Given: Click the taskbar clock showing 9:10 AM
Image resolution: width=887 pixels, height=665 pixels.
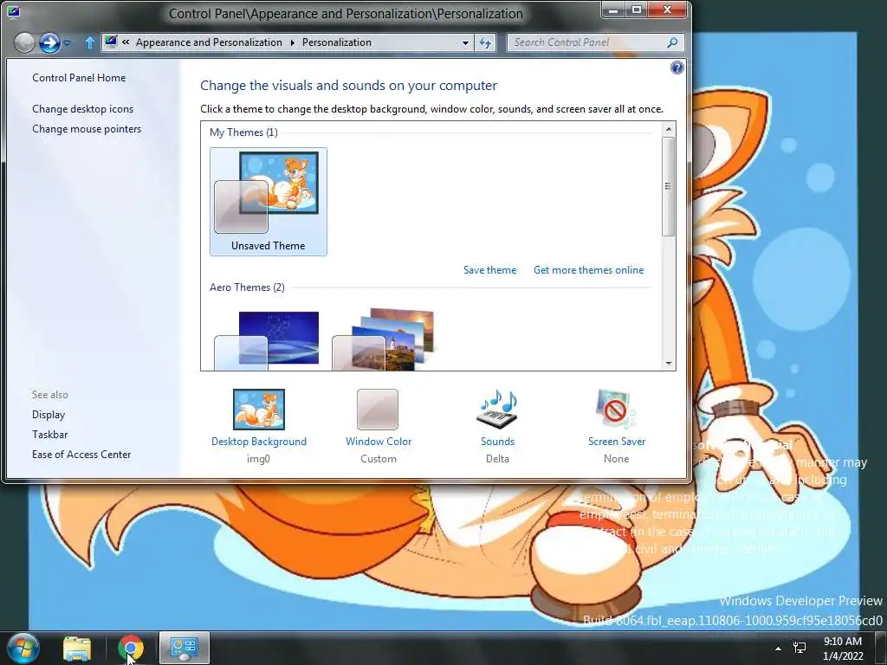Looking at the screenshot, I should click(843, 649).
